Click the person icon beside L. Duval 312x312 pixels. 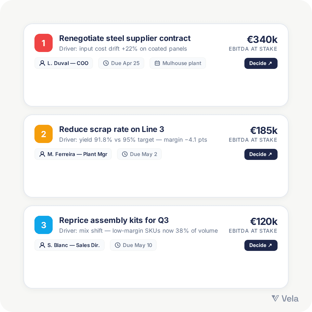(x=42, y=63)
